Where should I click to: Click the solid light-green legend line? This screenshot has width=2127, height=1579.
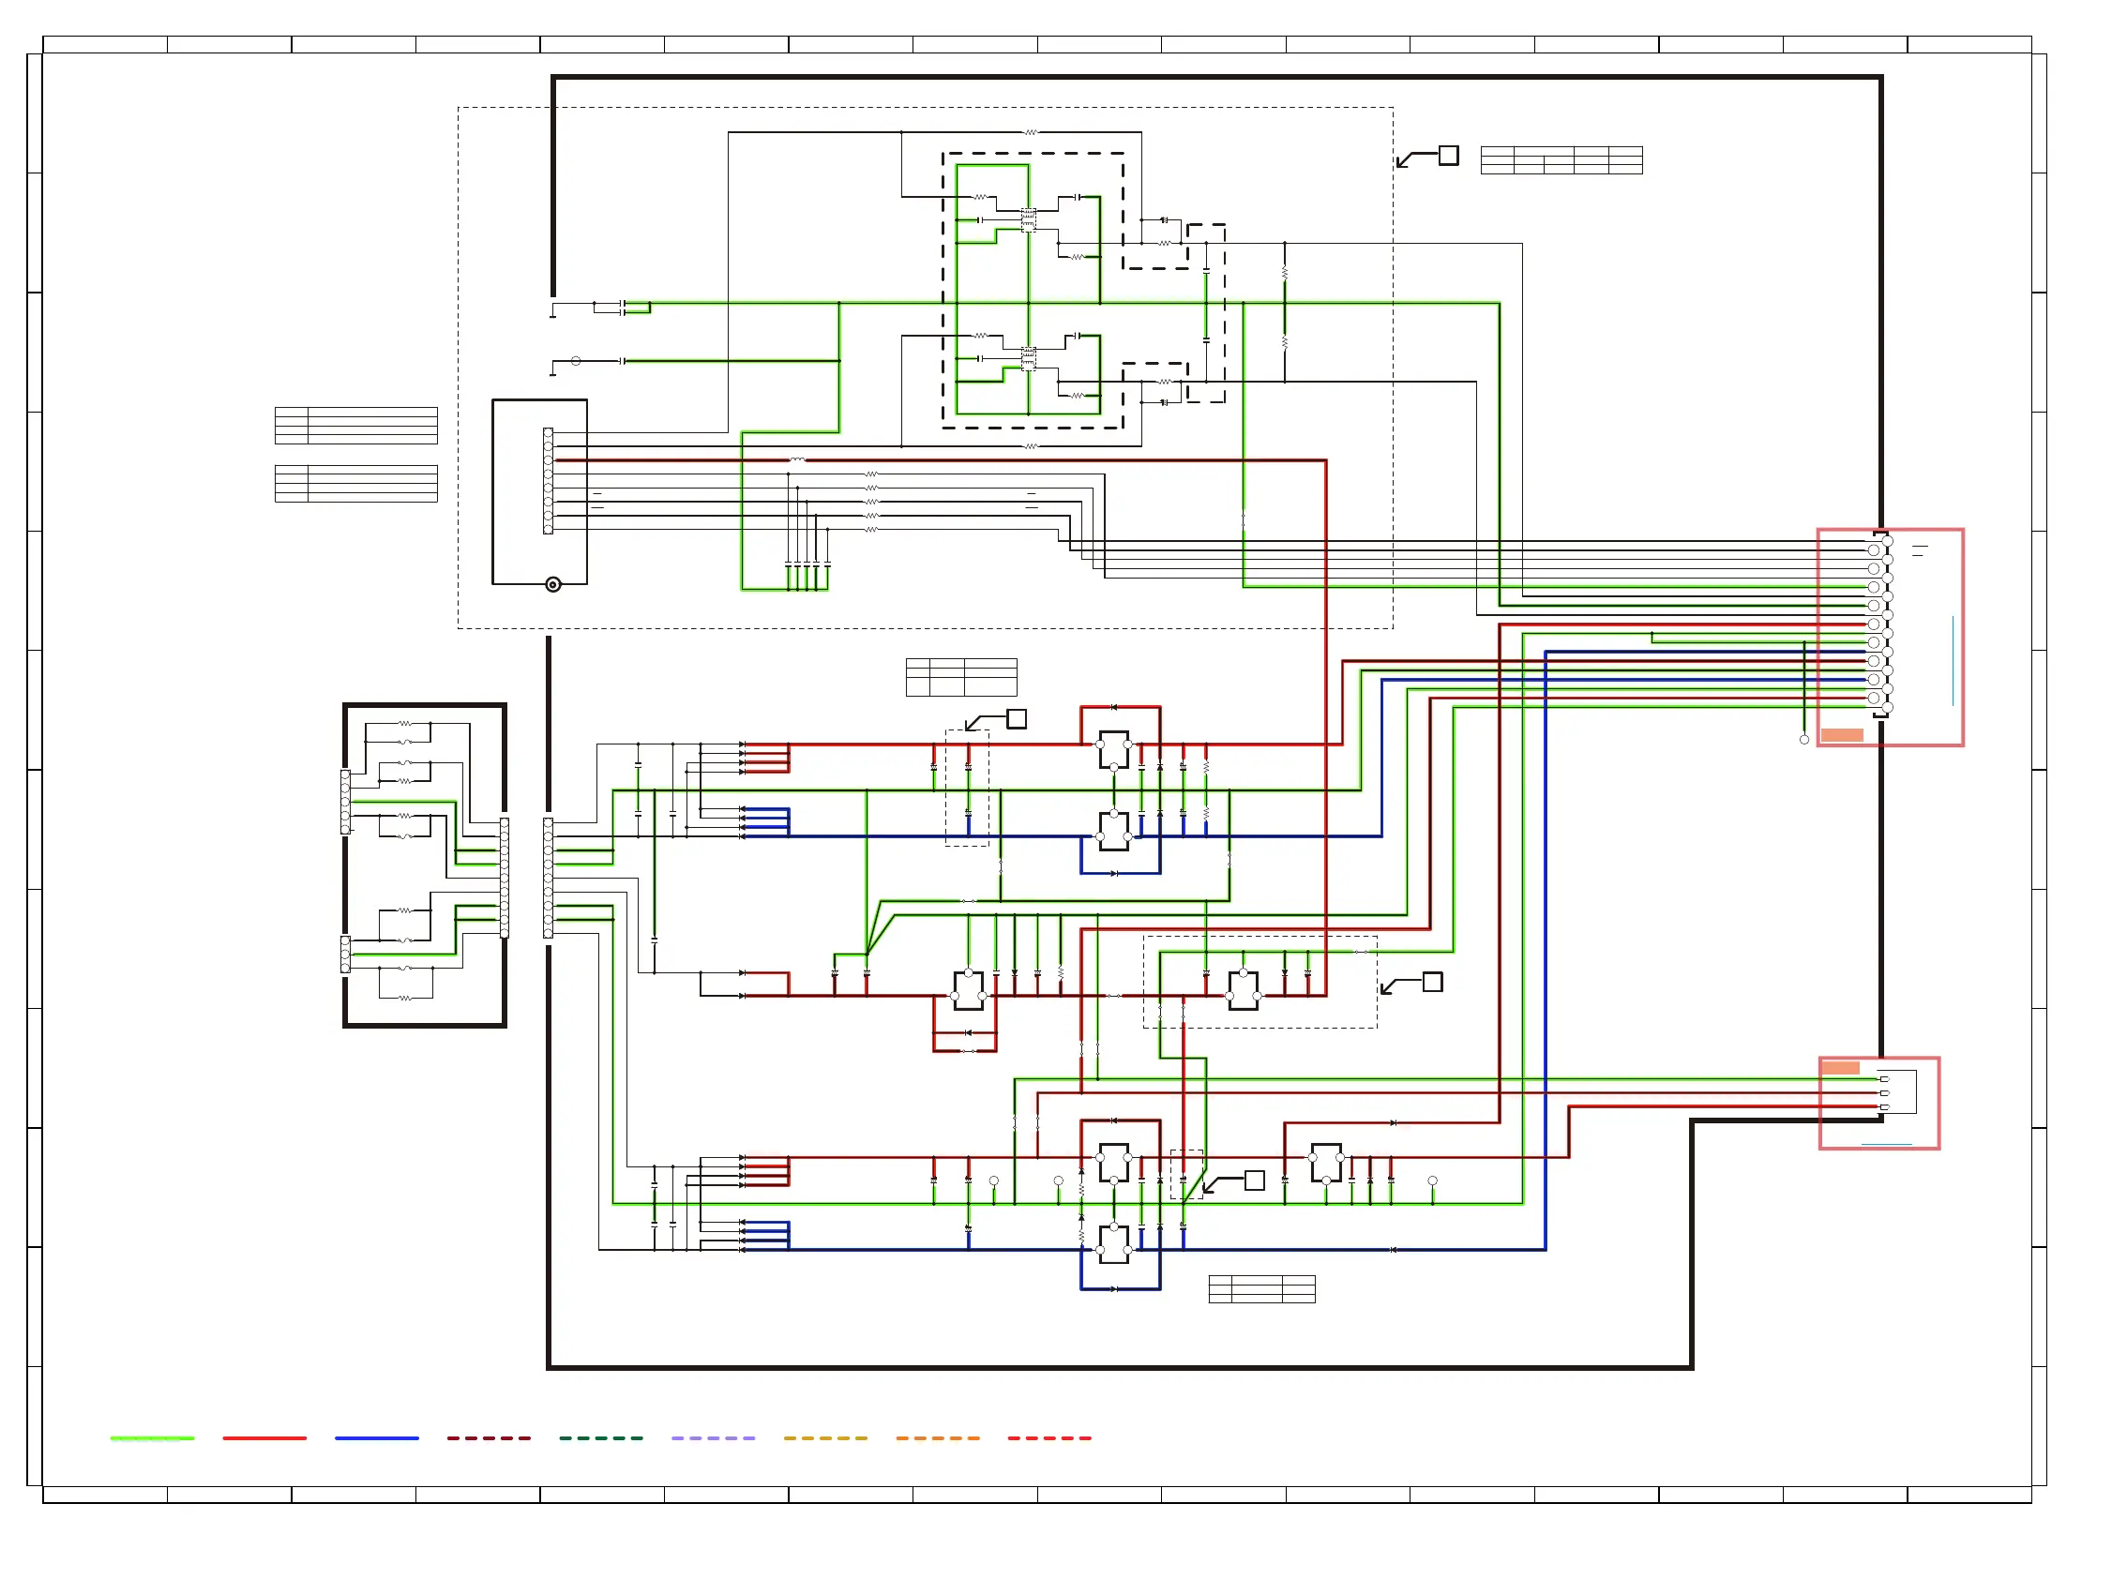(x=152, y=1437)
